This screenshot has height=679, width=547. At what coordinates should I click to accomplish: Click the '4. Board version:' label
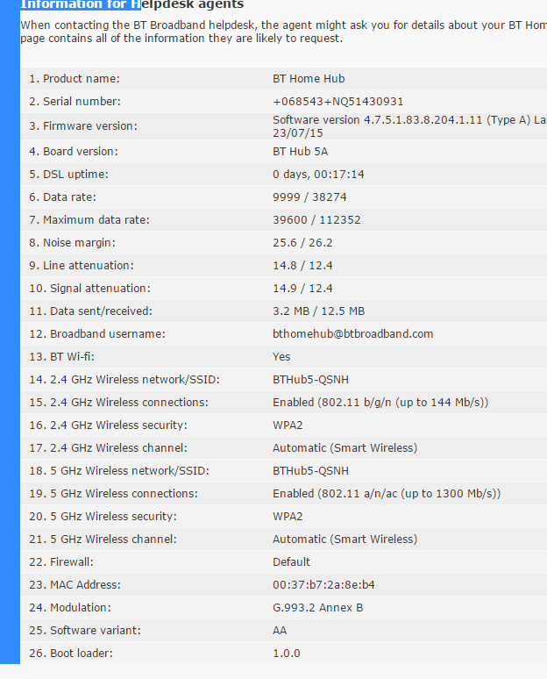point(74,152)
